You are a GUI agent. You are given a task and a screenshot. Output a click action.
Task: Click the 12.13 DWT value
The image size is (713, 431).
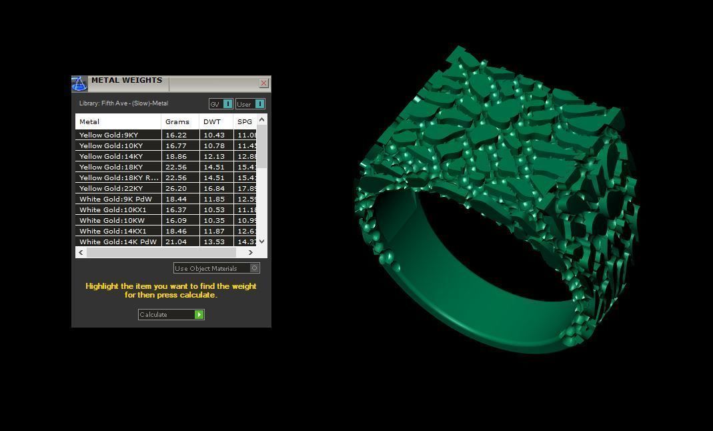pyautogui.click(x=214, y=156)
